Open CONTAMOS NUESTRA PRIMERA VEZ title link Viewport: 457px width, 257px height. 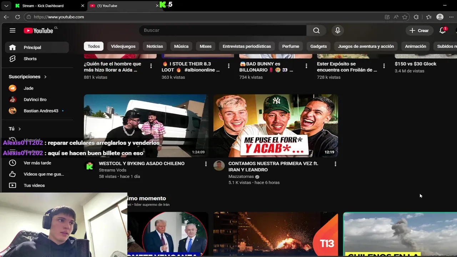click(273, 167)
